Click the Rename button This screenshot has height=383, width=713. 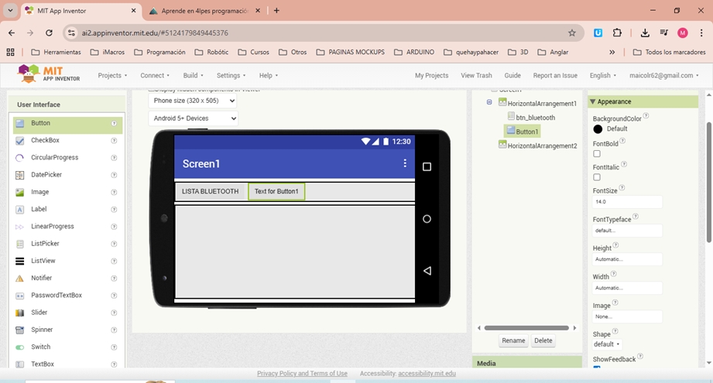point(513,340)
